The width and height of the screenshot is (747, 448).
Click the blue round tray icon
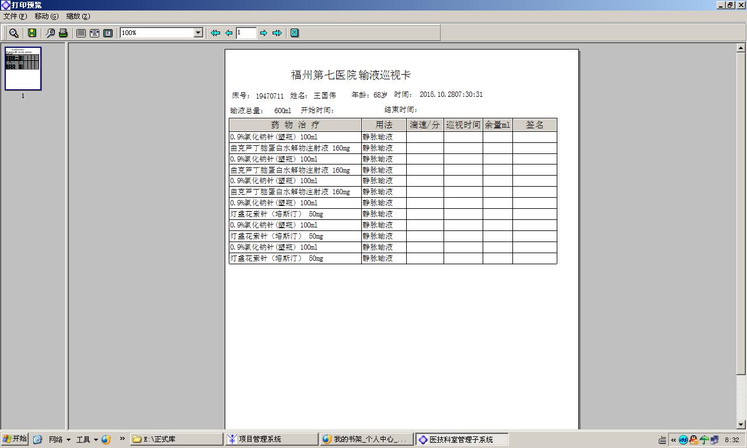pos(683,440)
